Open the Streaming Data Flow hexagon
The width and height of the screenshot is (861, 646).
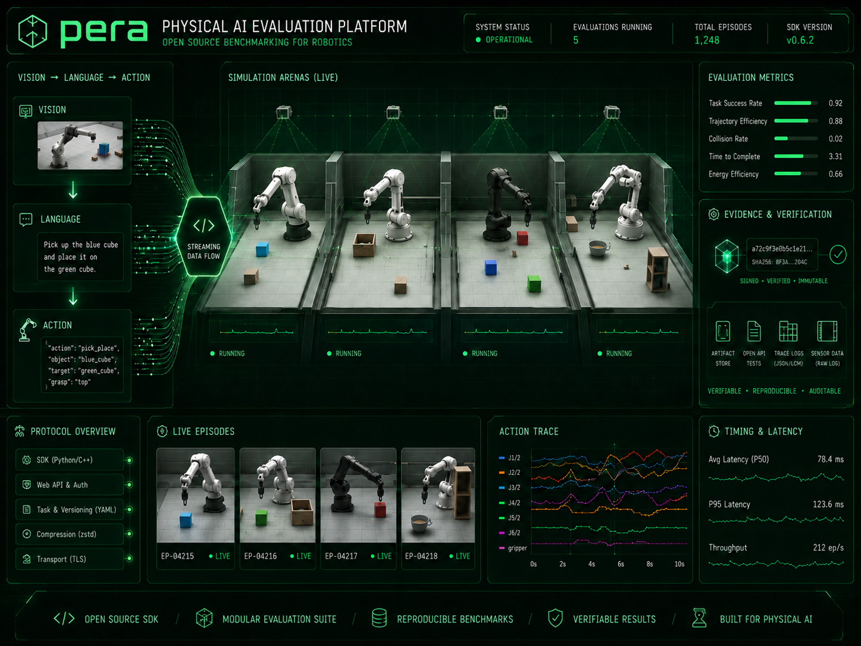[x=204, y=237]
